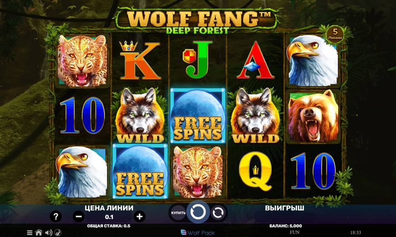Go to lobby via the home icon
Image resolution: width=396 pixels, height=237 pixels.
point(39,233)
